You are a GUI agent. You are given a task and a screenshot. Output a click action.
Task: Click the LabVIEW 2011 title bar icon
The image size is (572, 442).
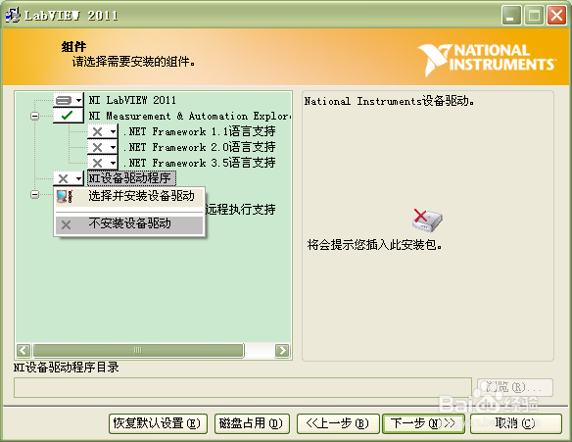13,15
